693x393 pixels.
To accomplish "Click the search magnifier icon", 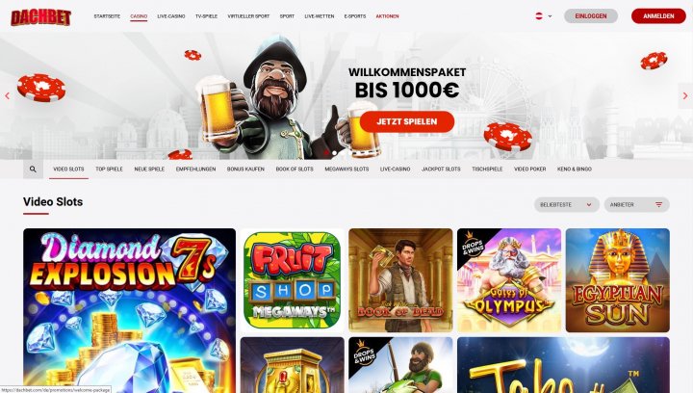I will pyautogui.click(x=33, y=169).
